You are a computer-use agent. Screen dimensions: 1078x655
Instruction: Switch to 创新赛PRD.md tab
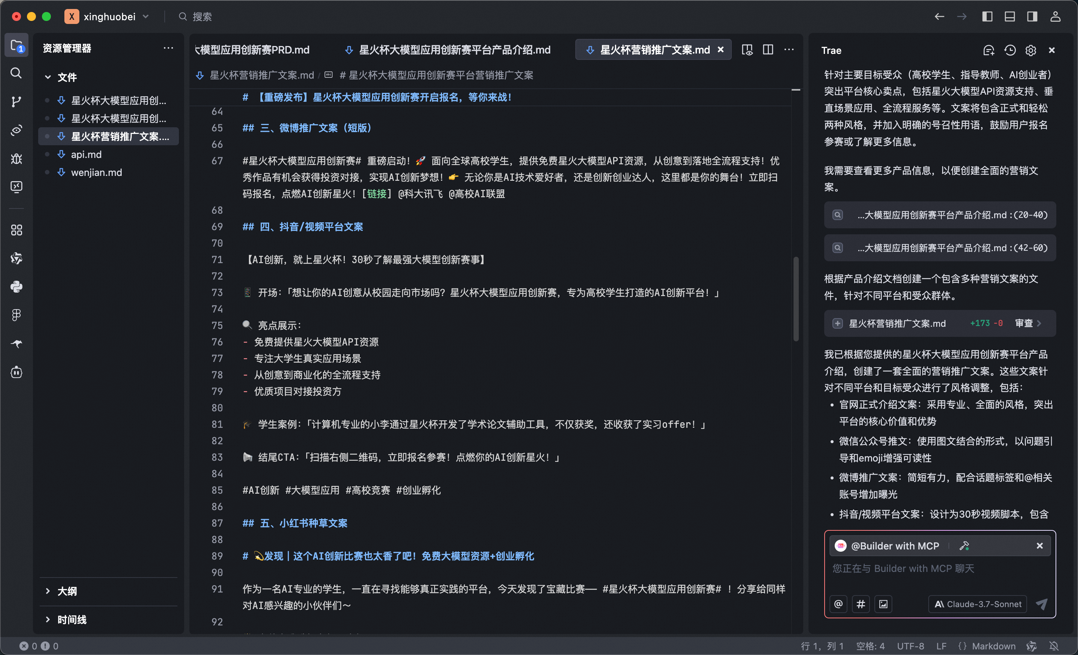click(x=253, y=50)
